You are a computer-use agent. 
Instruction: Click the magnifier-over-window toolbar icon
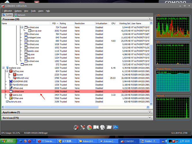[96, 127]
